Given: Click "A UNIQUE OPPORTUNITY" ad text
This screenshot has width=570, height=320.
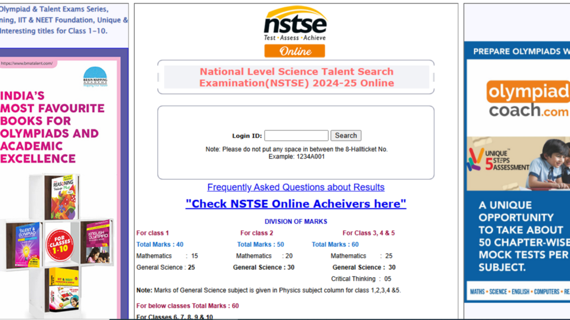Looking at the screenshot, I should click(x=524, y=236).
